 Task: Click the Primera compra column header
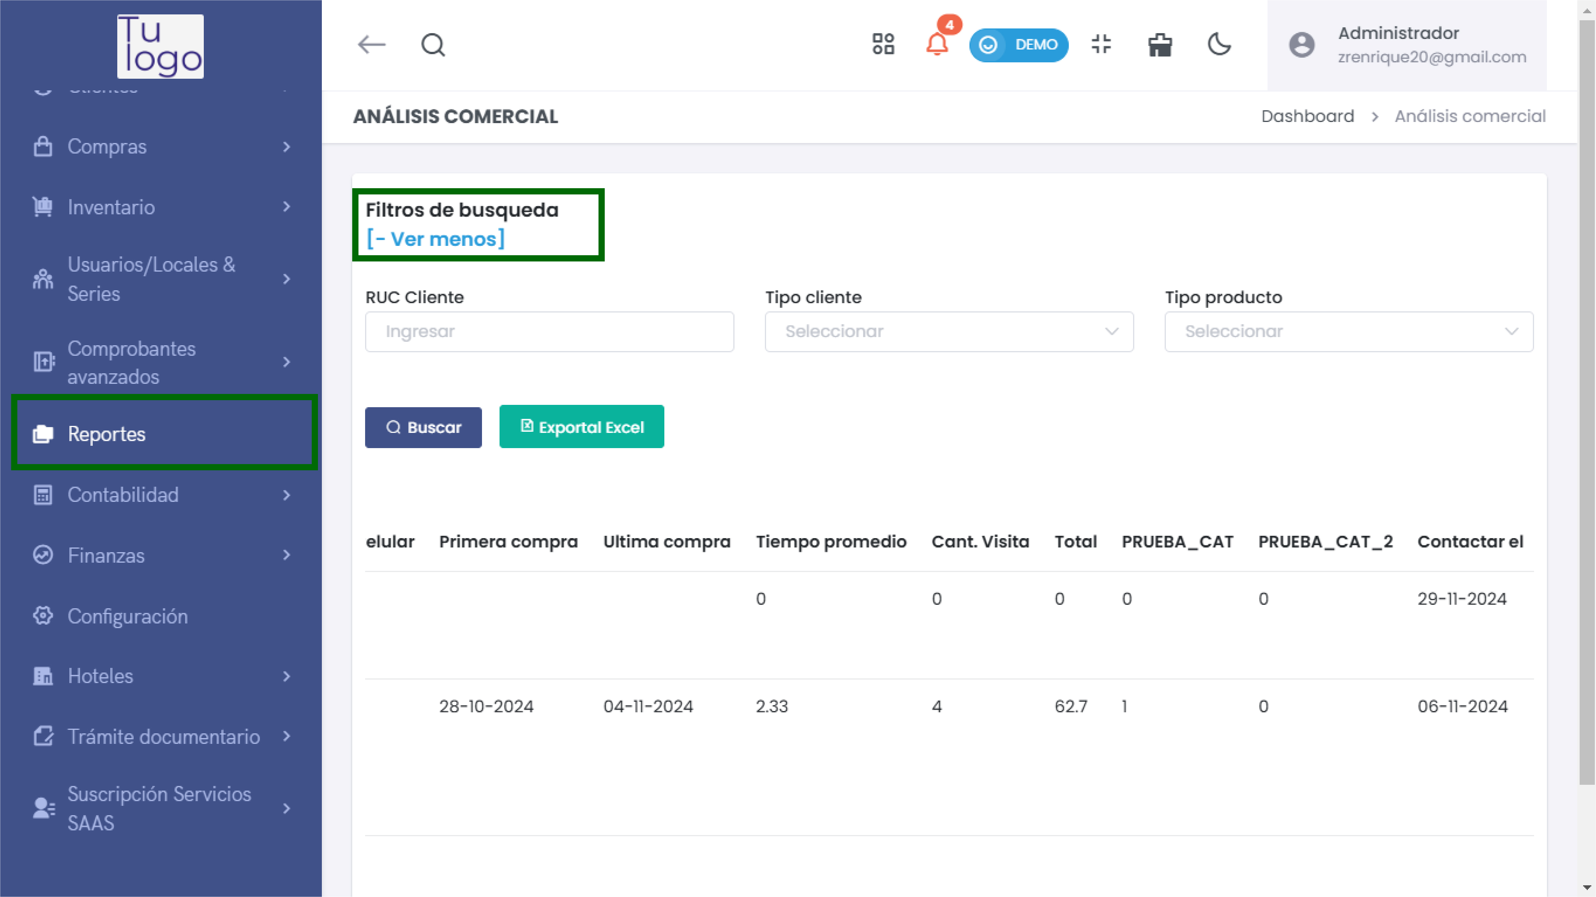(508, 541)
